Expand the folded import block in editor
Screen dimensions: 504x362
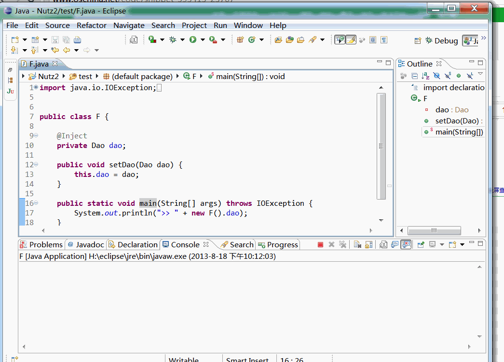pos(36,88)
